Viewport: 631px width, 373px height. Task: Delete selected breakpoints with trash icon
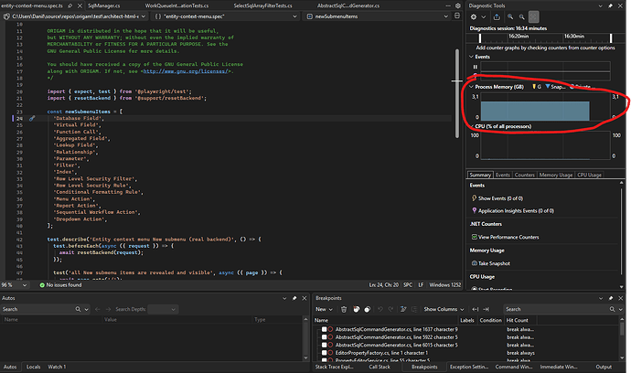tap(344, 309)
